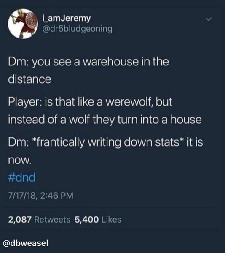Click the skeleton's skull in avatar
Screen dimensions: 225x253
[20, 13]
